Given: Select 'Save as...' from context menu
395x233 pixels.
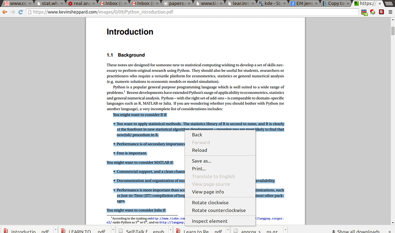Looking at the screenshot, I should (x=201, y=161).
